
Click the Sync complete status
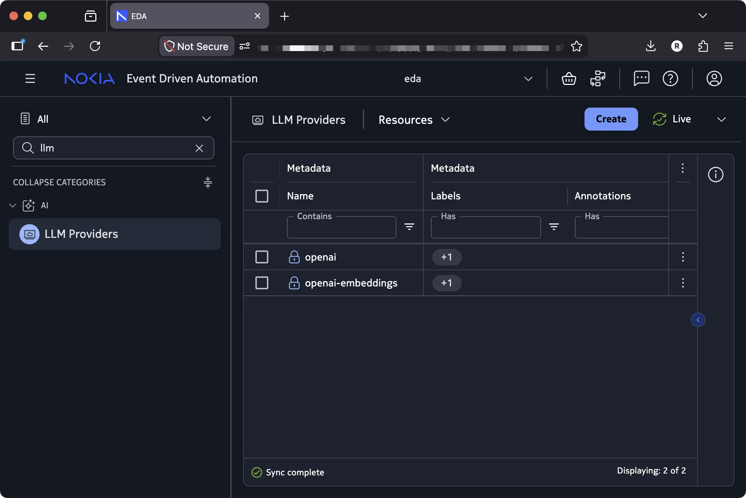point(288,472)
